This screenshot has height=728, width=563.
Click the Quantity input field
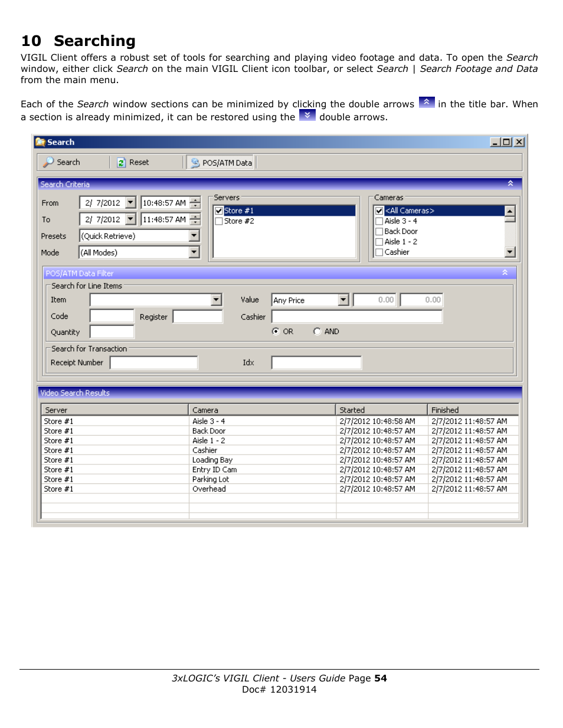point(112,332)
